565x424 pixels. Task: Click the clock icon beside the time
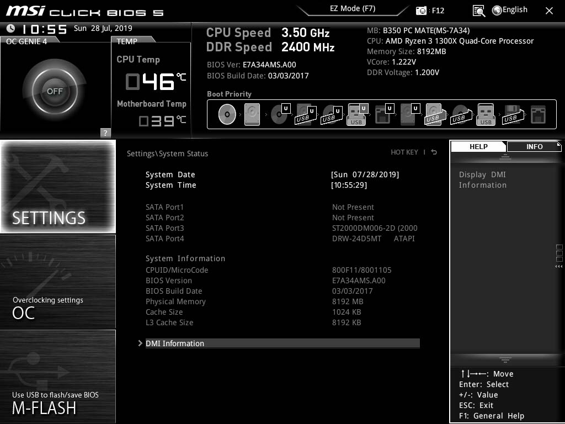coord(11,28)
